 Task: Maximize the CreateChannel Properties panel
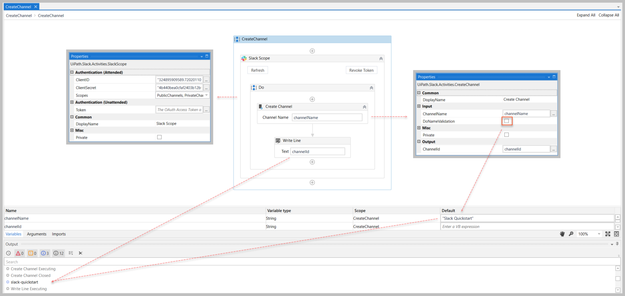coord(554,77)
